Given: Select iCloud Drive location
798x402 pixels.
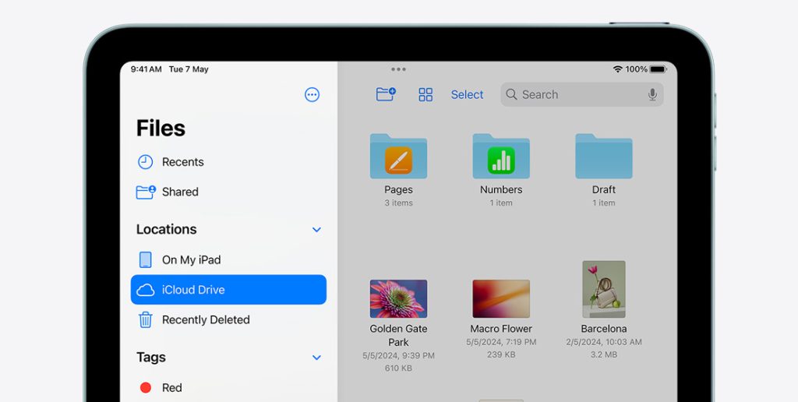Looking at the screenshot, I should click(x=228, y=290).
